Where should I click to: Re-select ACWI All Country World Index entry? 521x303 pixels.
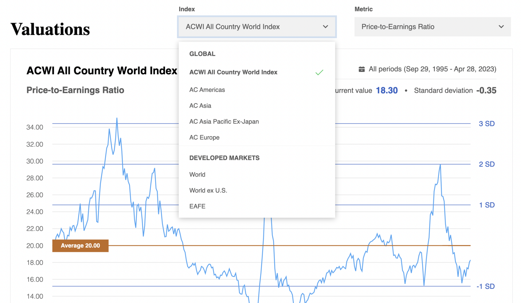[233, 72]
